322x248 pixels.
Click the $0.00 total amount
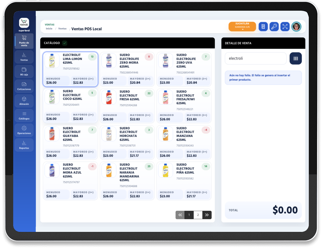tap(285, 210)
